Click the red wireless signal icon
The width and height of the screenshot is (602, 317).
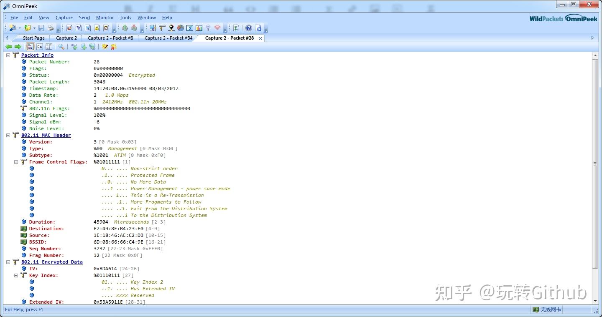(217, 28)
